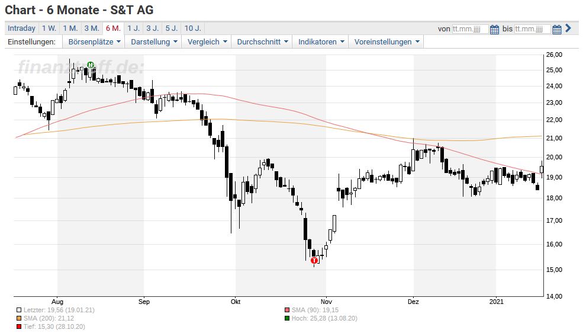Click the 'Sep' x-axis label
Viewport: 583px width, 333px height.
pyautogui.click(x=144, y=302)
